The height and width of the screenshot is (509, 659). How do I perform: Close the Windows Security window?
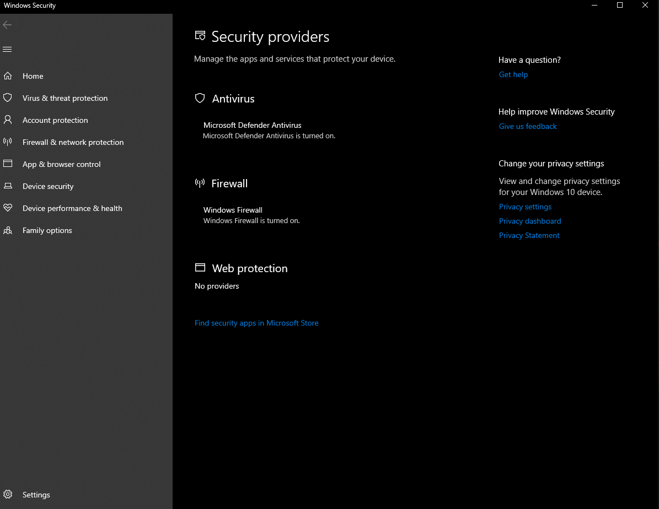pos(645,6)
